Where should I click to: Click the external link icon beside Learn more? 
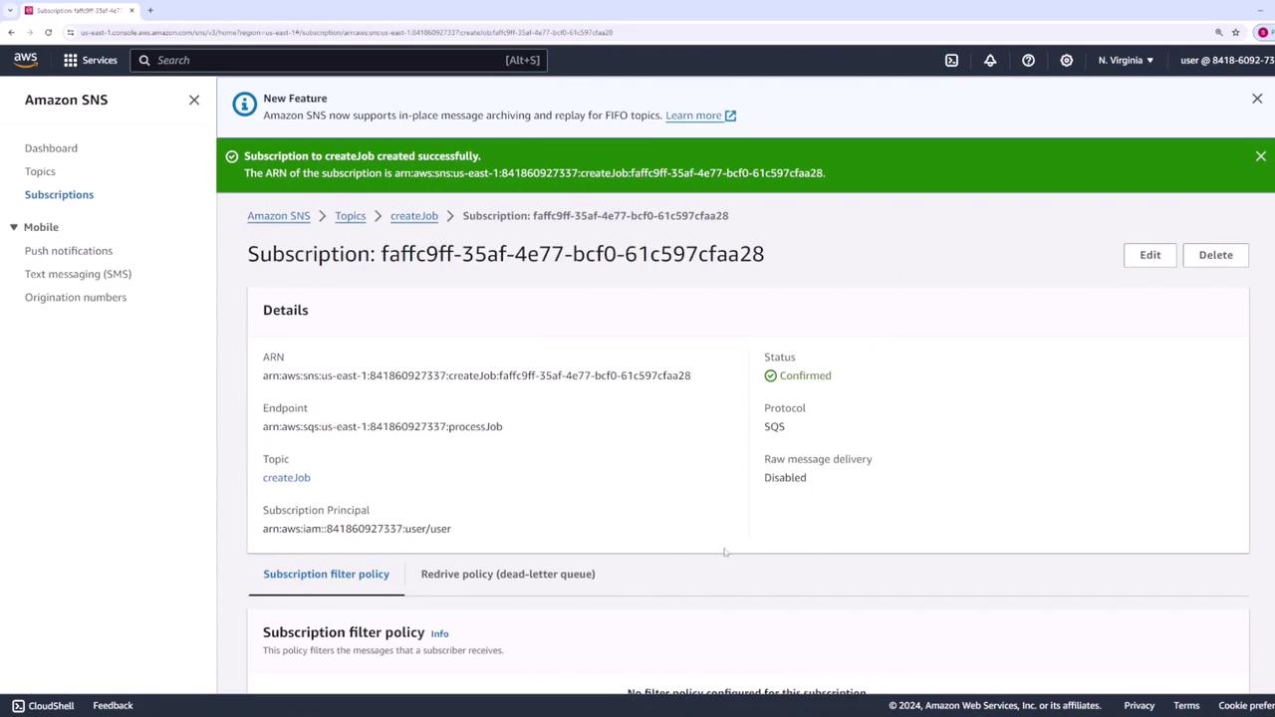click(x=730, y=116)
